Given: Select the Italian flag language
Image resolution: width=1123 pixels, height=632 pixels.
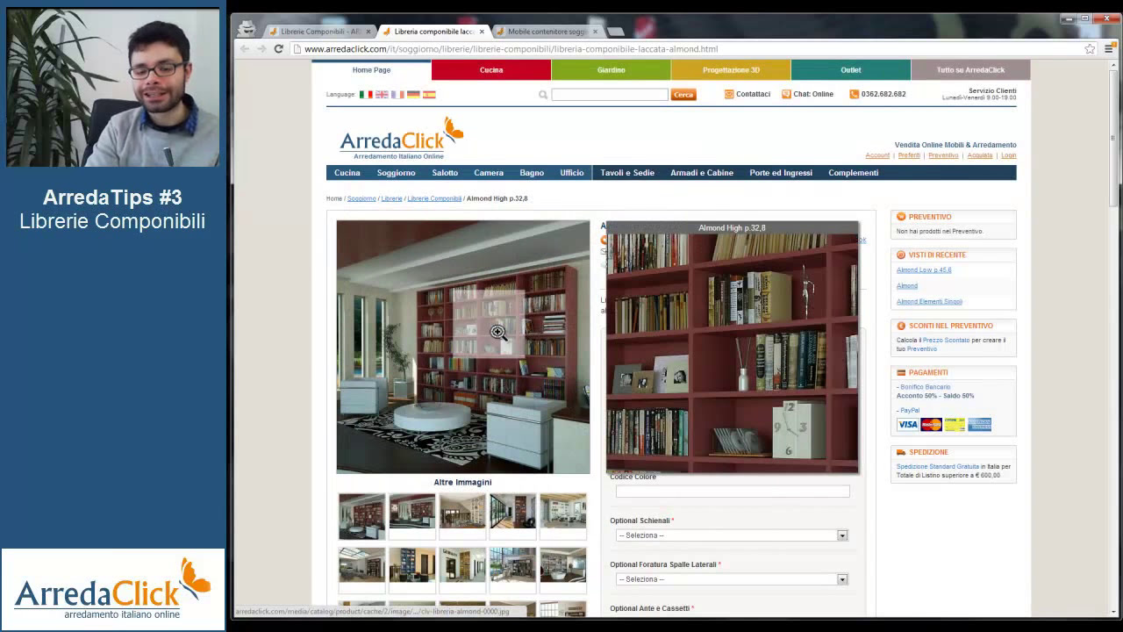Looking at the screenshot, I should point(366,94).
